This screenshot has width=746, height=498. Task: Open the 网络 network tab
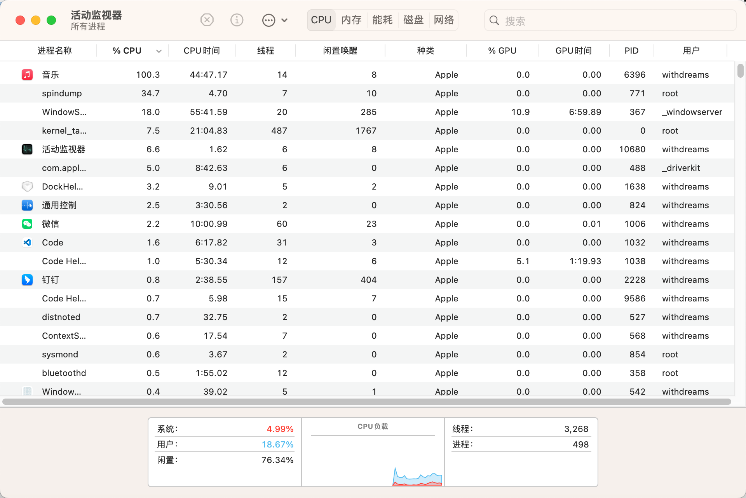pyautogui.click(x=444, y=20)
